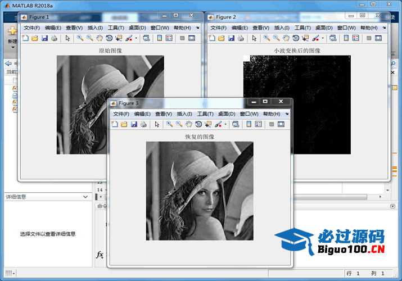402x281 pixels.
Task: Click New Figure icon in Figure 3 toolbar
Action: (x=115, y=125)
